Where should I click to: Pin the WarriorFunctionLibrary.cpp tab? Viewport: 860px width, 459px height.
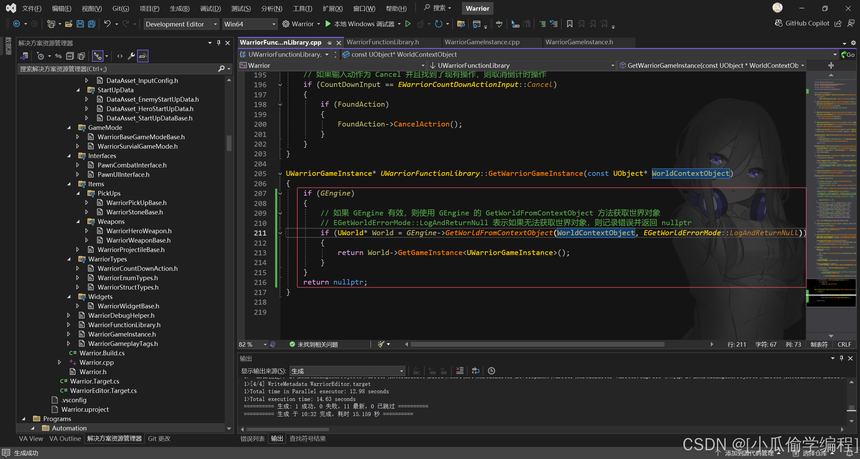(x=330, y=43)
